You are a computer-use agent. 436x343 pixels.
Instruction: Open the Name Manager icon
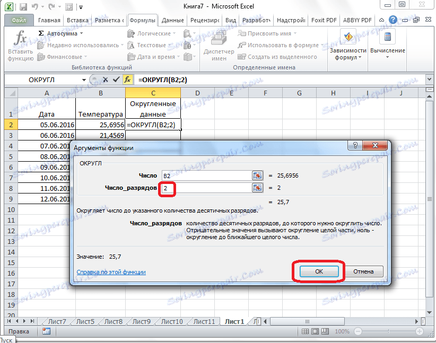click(x=219, y=38)
